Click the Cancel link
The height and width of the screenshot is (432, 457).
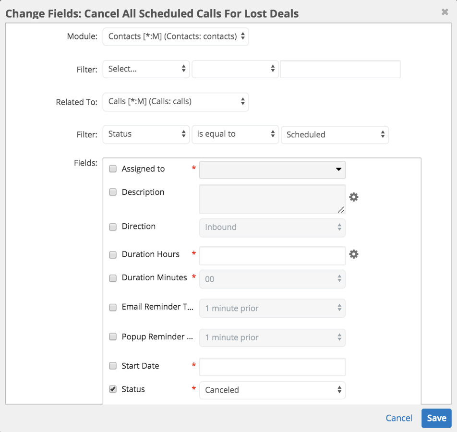tap(399, 418)
